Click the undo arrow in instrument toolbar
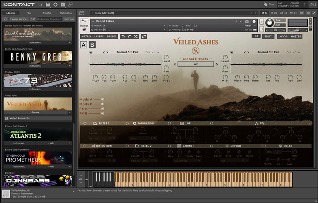 point(123,37)
